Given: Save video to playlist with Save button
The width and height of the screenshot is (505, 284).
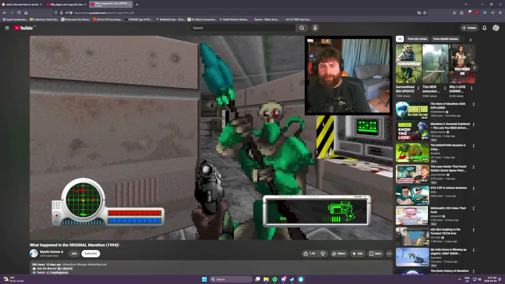Looking at the screenshot, I should click(375, 254).
